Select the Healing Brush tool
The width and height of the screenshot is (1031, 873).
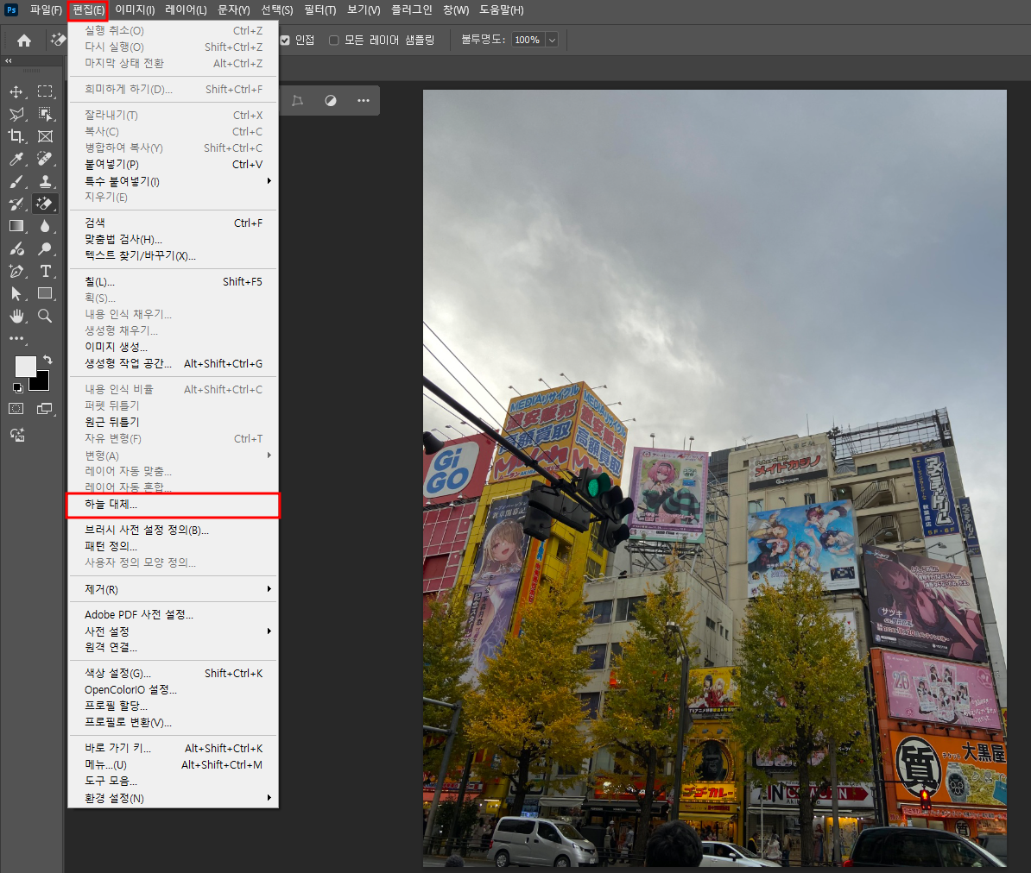pos(45,159)
